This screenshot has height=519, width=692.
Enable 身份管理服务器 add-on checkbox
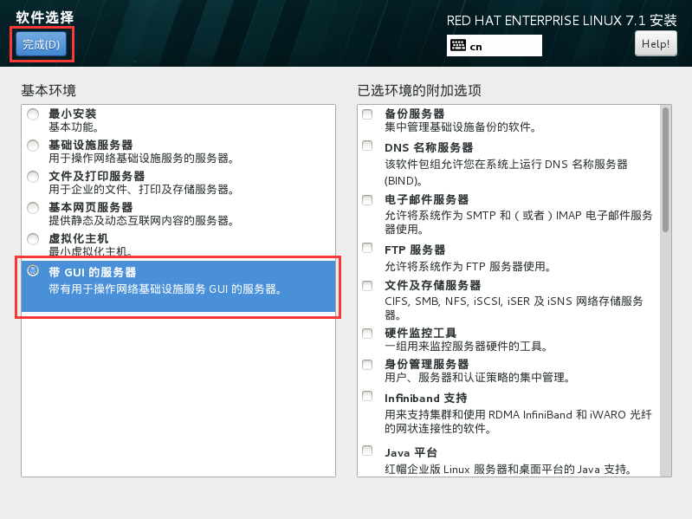[x=368, y=364]
